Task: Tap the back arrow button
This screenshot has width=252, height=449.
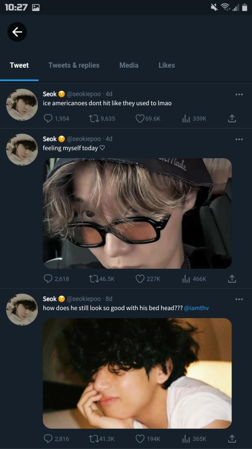Action: pyautogui.click(x=17, y=32)
